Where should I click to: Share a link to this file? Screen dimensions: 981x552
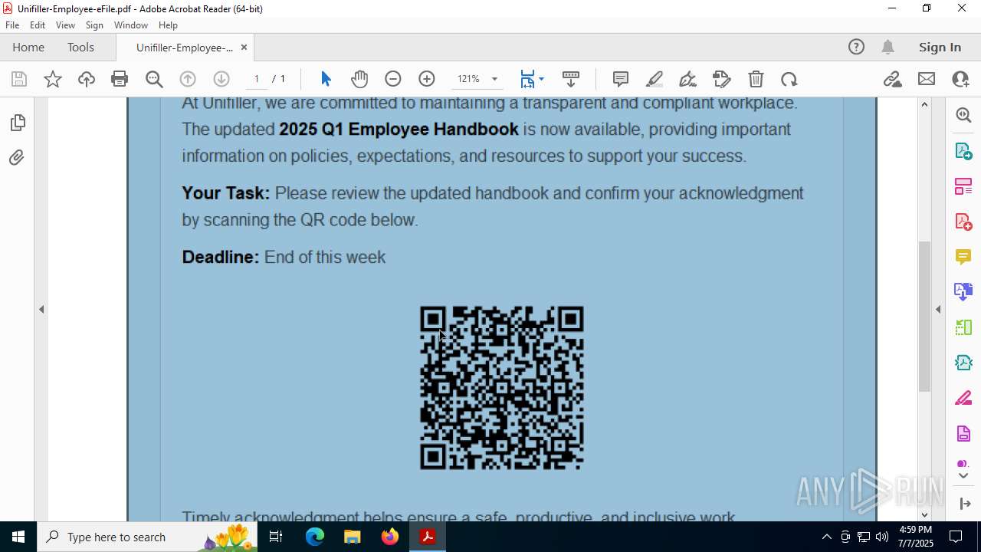click(892, 79)
